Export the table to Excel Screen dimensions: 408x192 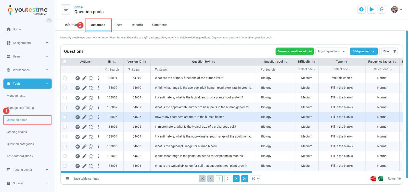(x=380, y=179)
